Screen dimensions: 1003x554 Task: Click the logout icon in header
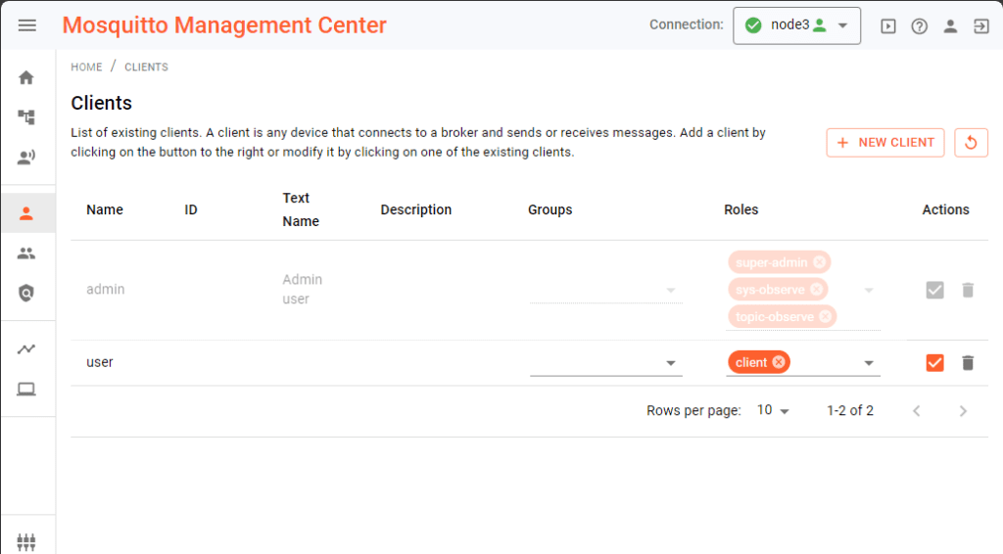click(981, 26)
